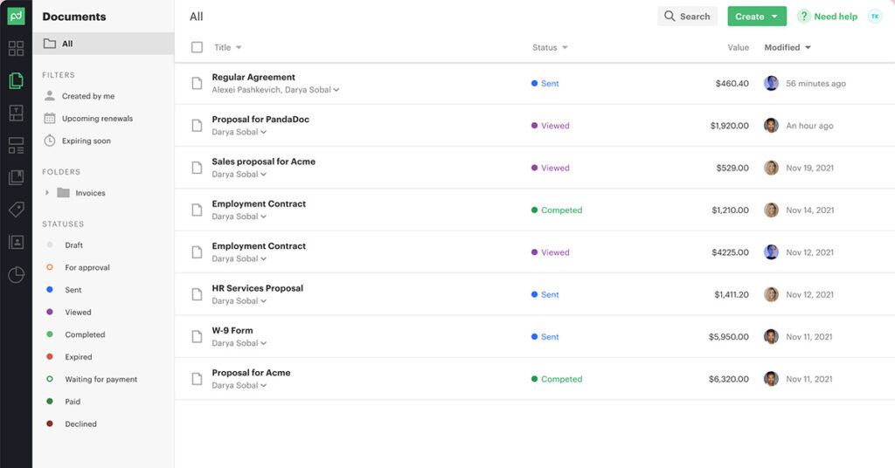Open the dashboard grid icon in sidebar
The height and width of the screenshot is (468, 895).
(16, 48)
